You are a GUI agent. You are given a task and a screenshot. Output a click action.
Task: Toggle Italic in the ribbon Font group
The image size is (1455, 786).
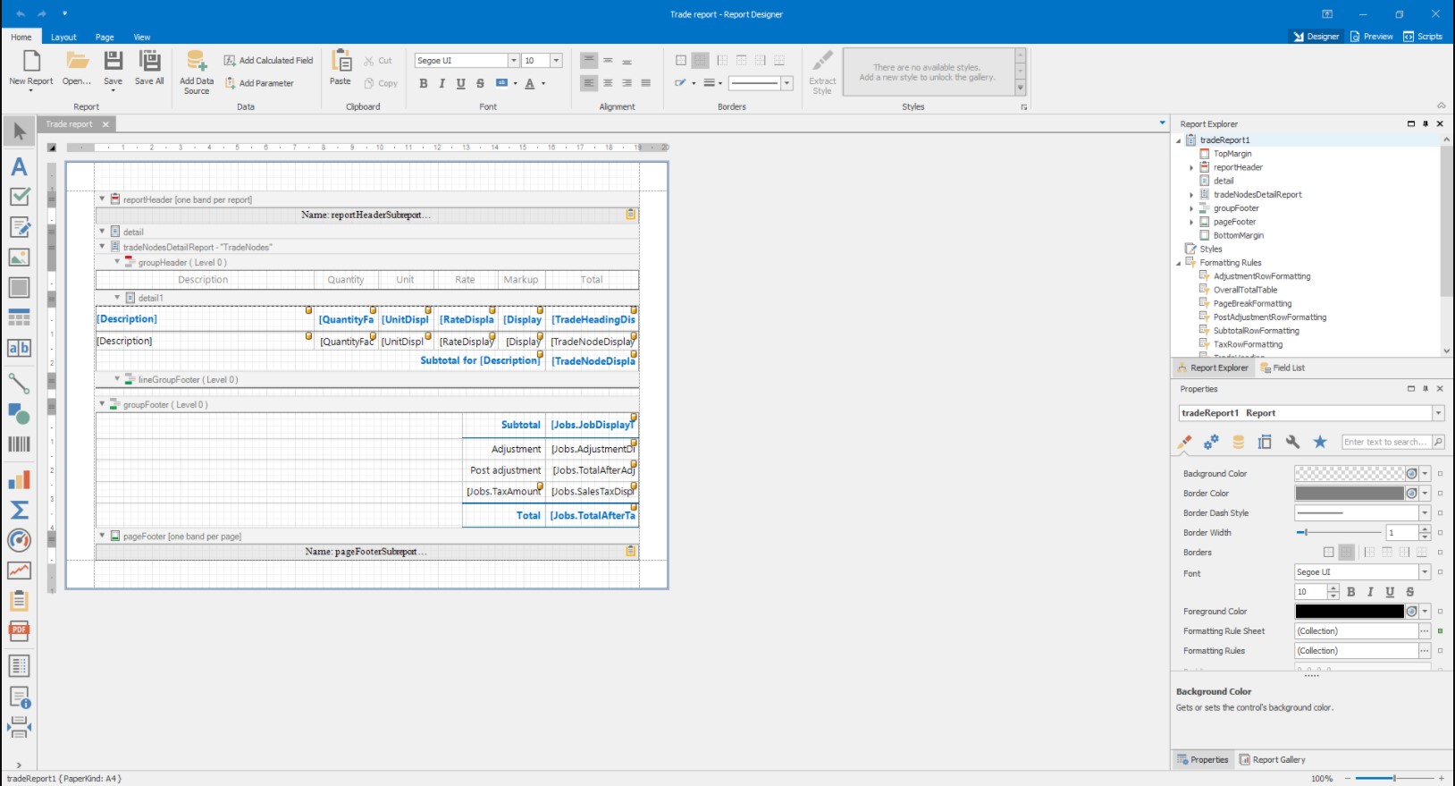pos(442,83)
